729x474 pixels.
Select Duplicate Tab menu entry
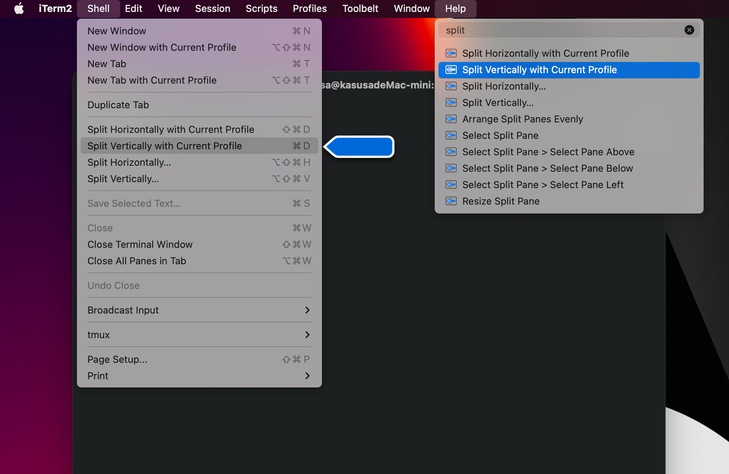tap(118, 105)
